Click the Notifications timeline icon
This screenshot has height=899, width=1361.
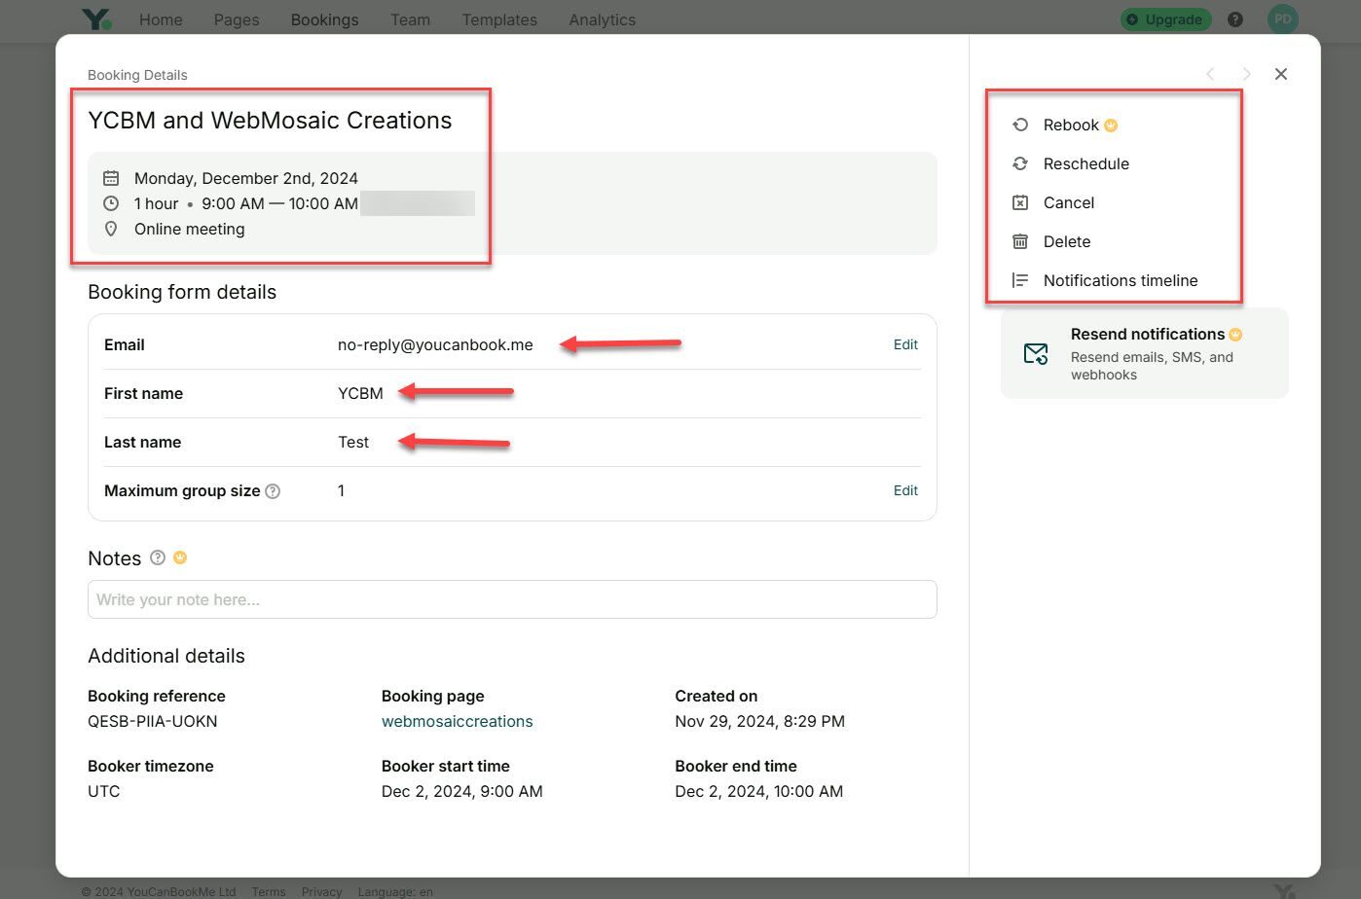pyautogui.click(x=1020, y=280)
